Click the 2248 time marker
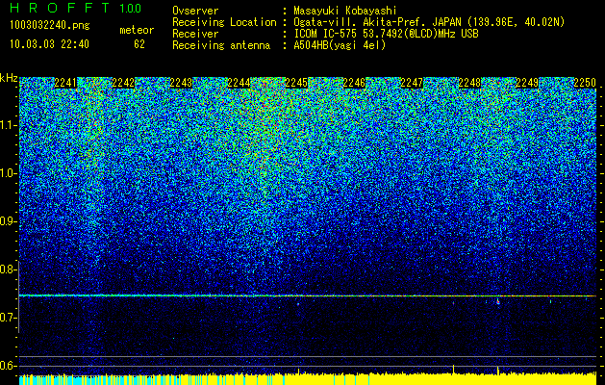The width and height of the screenshot is (605, 385). coord(469,83)
